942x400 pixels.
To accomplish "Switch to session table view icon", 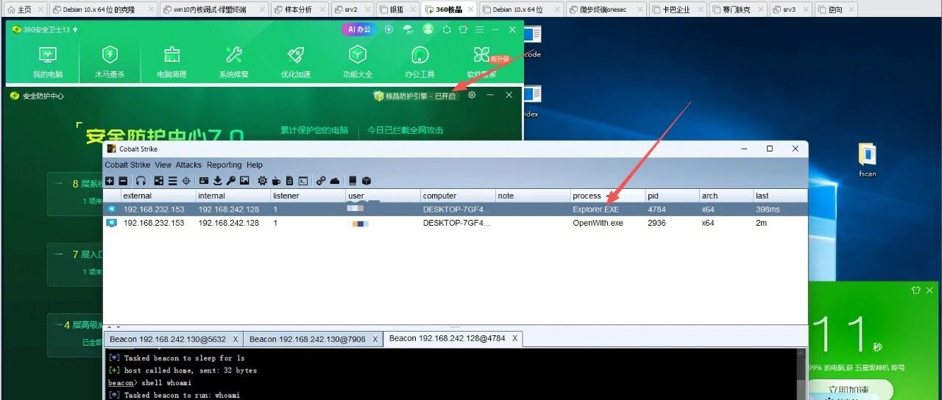I will pyautogui.click(x=172, y=181).
